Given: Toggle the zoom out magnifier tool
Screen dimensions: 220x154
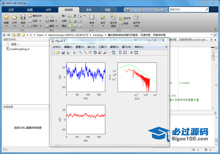Looking at the screenshot, I should (85, 53).
